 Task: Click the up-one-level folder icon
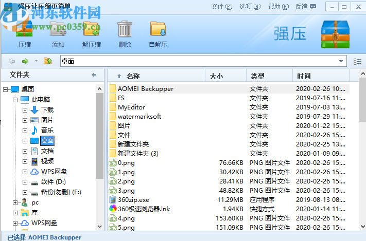point(48,61)
